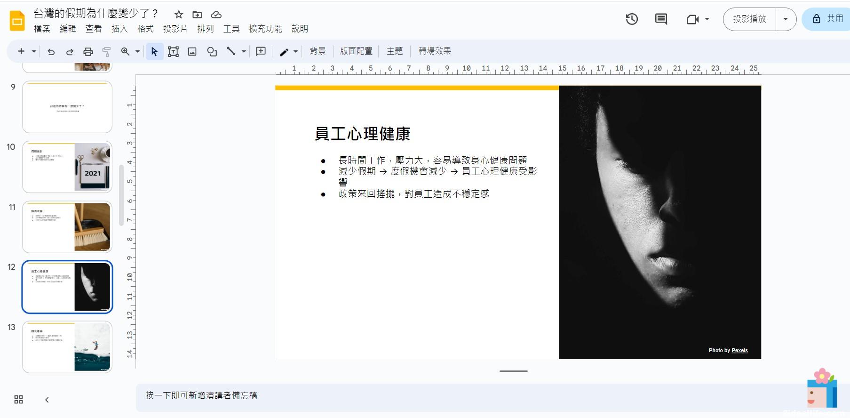This screenshot has height=418, width=850.
Task: Click the undo arrow icon
Action: pyautogui.click(x=51, y=52)
